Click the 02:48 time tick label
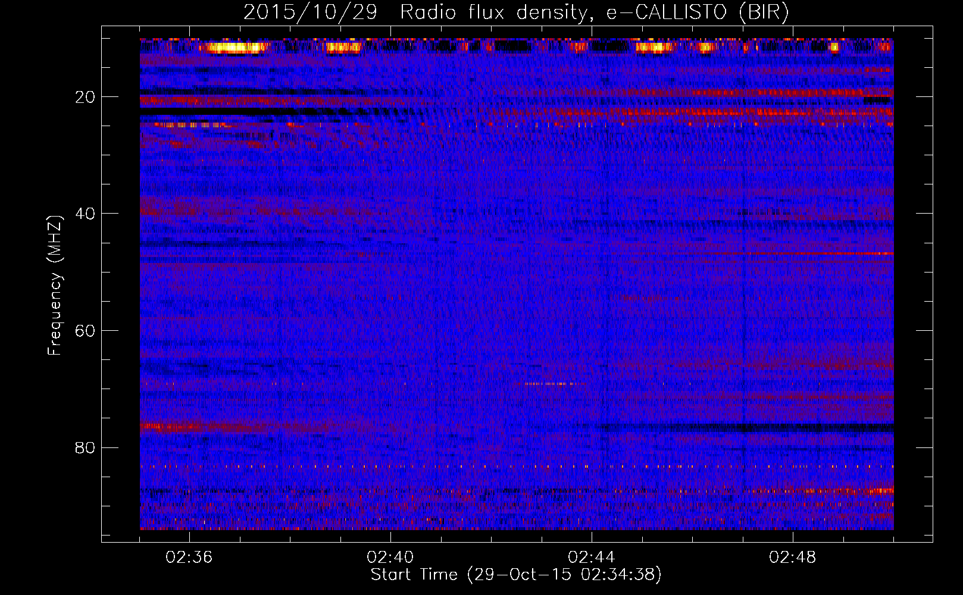The width and height of the screenshot is (963, 595). (x=793, y=558)
